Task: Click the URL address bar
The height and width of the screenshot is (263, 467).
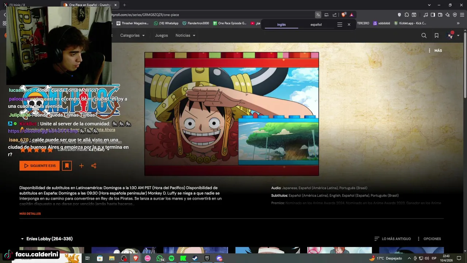Action: (x=212, y=15)
